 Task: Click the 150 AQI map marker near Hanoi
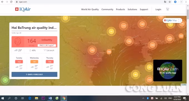coord(92,50)
